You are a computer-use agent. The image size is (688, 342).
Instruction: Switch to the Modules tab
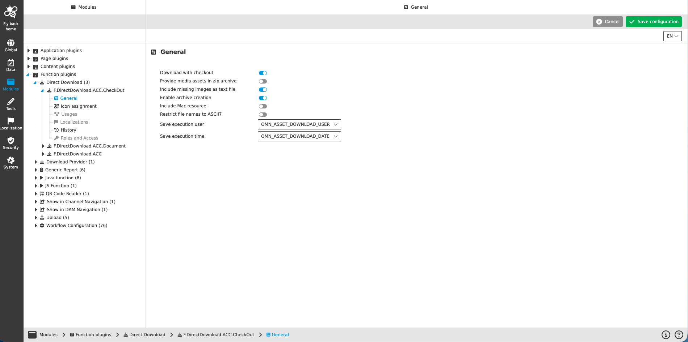pyautogui.click(x=84, y=7)
